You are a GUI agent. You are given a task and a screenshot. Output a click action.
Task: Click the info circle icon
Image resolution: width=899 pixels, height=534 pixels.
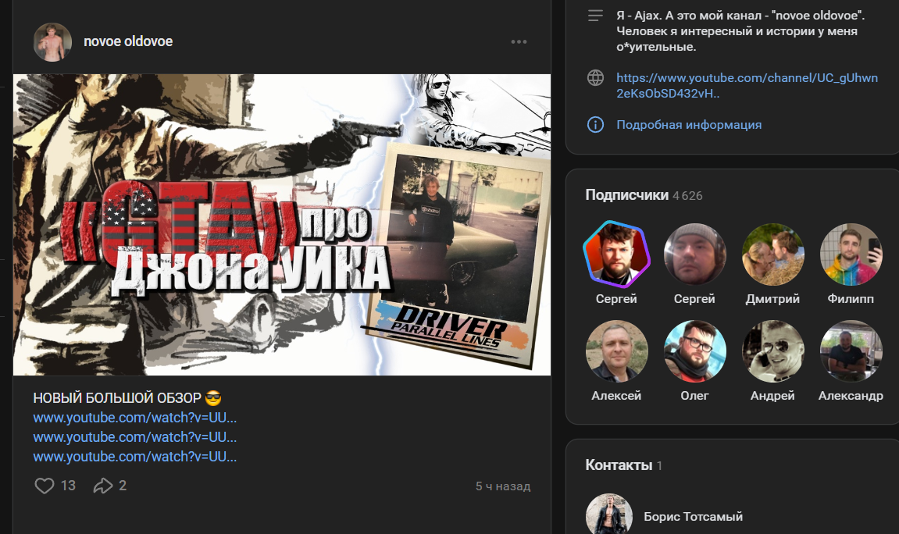596,124
